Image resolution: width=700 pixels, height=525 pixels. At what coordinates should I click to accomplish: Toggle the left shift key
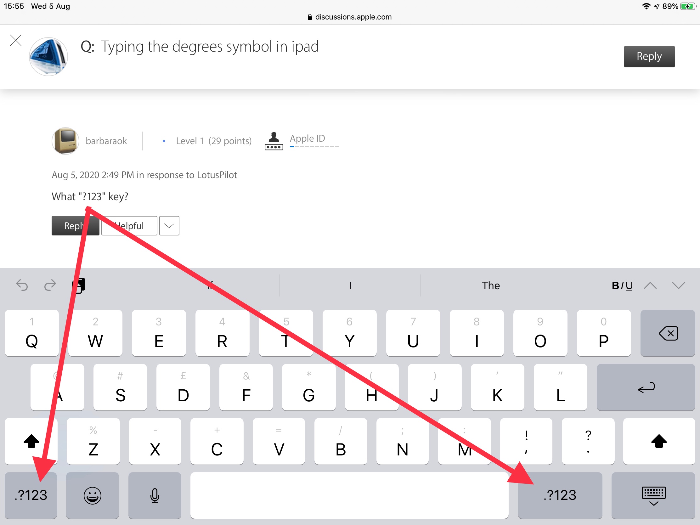(31, 442)
